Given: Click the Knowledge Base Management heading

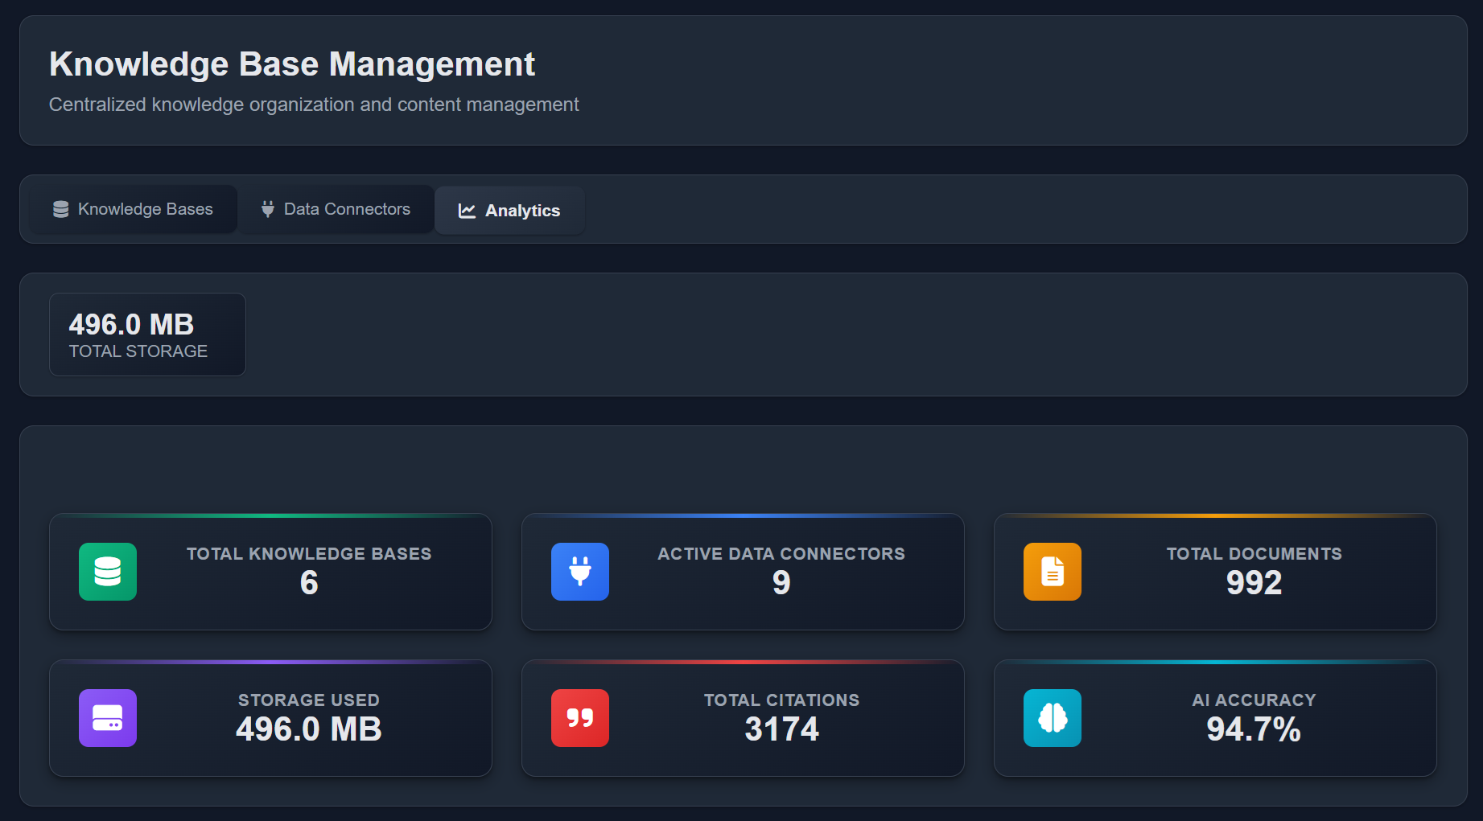Looking at the screenshot, I should tap(292, 64).
